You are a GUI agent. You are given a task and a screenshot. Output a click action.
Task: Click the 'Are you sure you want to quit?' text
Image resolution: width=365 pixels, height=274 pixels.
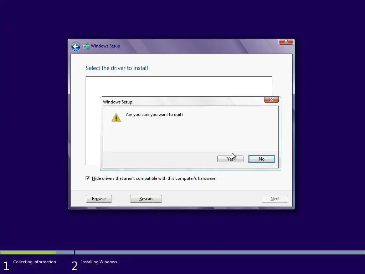tap(154, 115)
